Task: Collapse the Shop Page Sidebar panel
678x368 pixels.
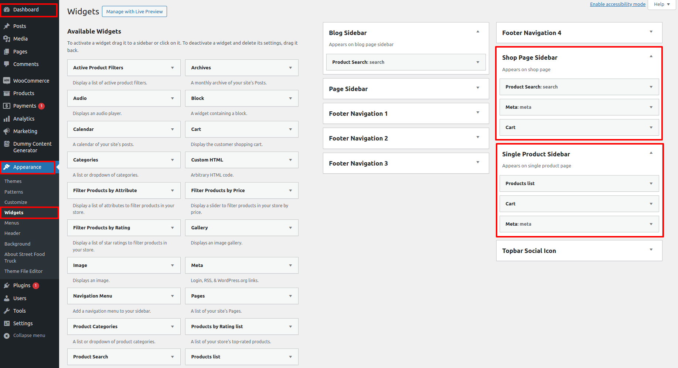Action: (651, 56)
